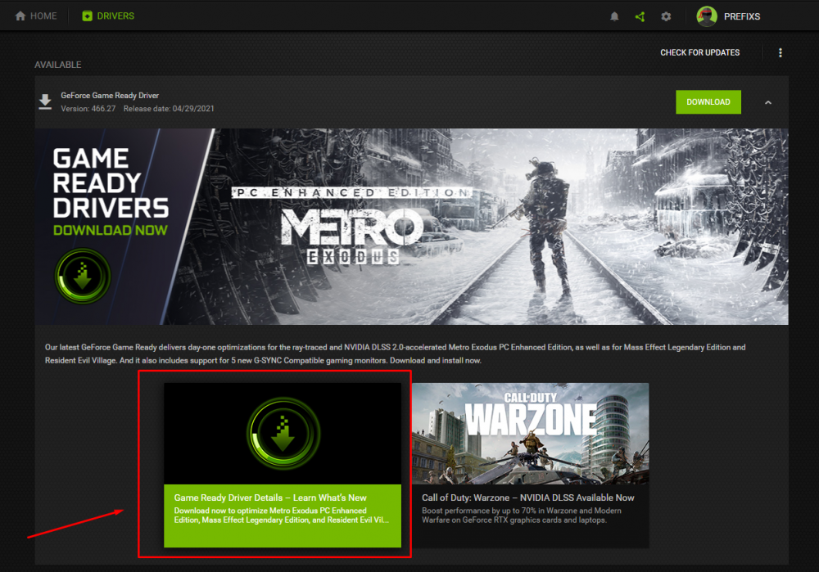Viewport: 819px width, 572px height.
Task: Collapse the driver details chevron
Action: click(768, 103)
